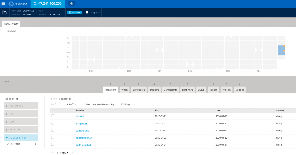
Task: Switch to the Trackers tab
Action: coord(154,90)
